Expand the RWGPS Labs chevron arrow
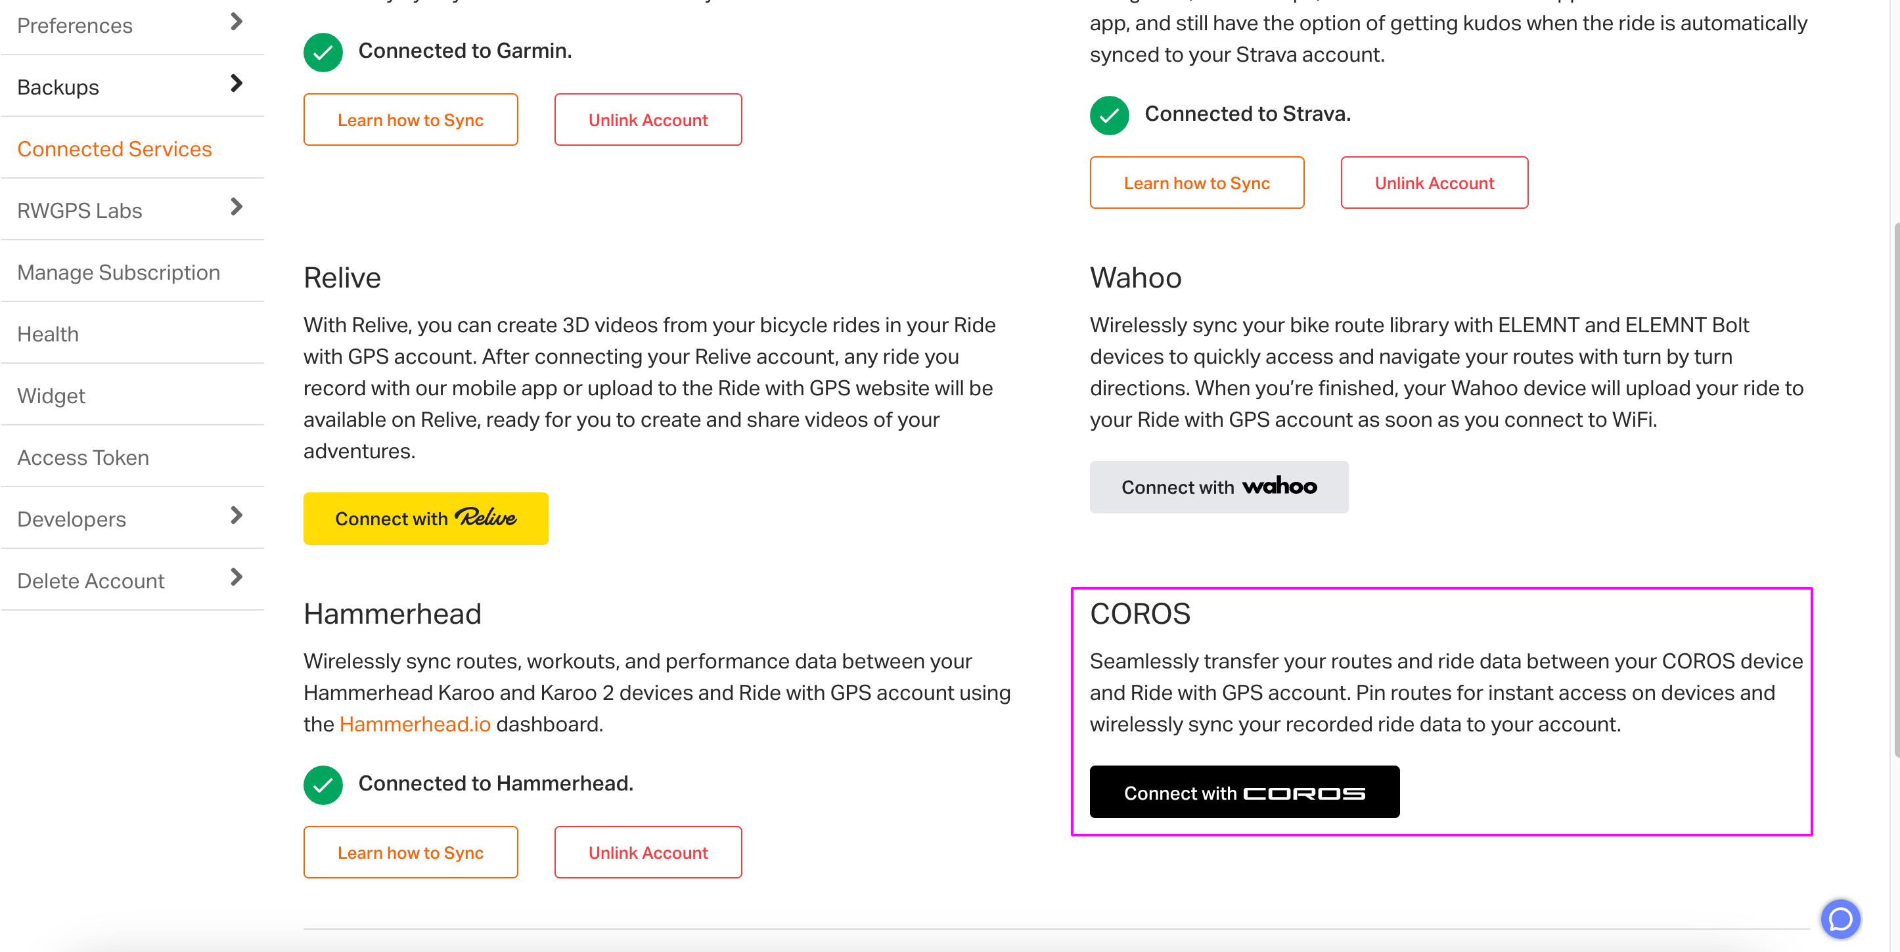This screenshot has width=1900, height=952. click(236, 206)
